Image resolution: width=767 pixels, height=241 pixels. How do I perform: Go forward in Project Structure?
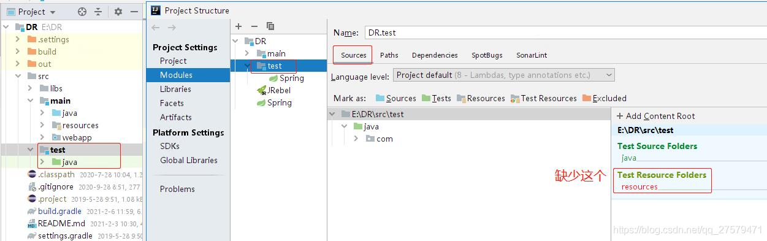pos(172,27)
